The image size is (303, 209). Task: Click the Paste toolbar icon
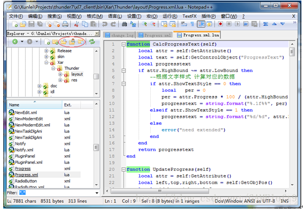[x=94, y=24]
